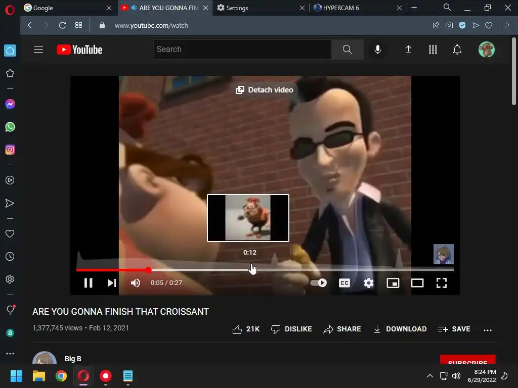Pause the video
The width and height of the screenshot is (518, 388).
click(88, 283)
